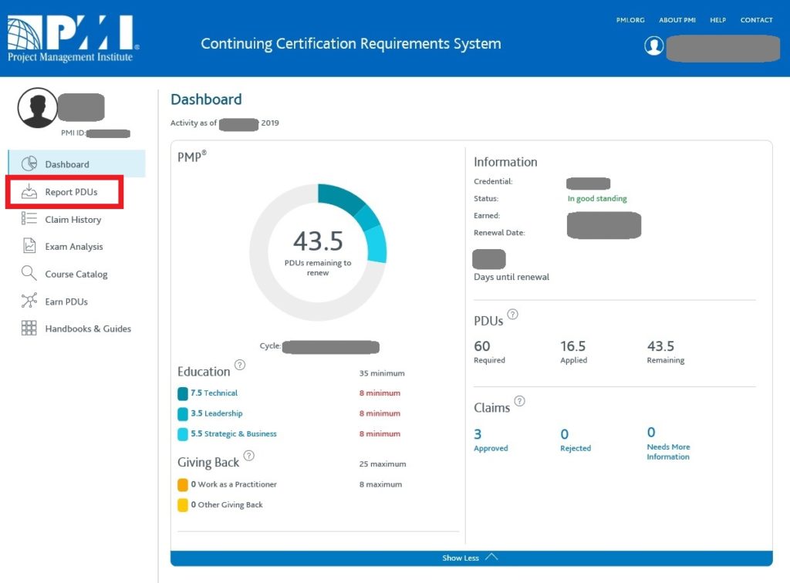The width and height of the screenshot is (790, 583).
Task: Click the Course Catalog magnifier icon
Action: (x=29, y=273)
